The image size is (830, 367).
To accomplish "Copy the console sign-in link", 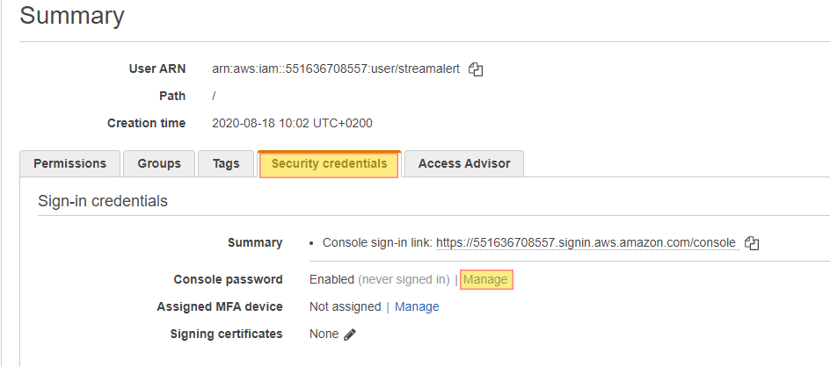I will pos(752,243).
